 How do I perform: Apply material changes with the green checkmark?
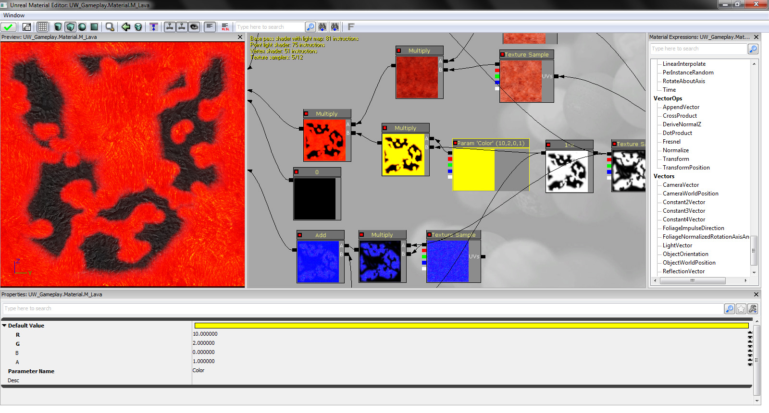(9, 27)
